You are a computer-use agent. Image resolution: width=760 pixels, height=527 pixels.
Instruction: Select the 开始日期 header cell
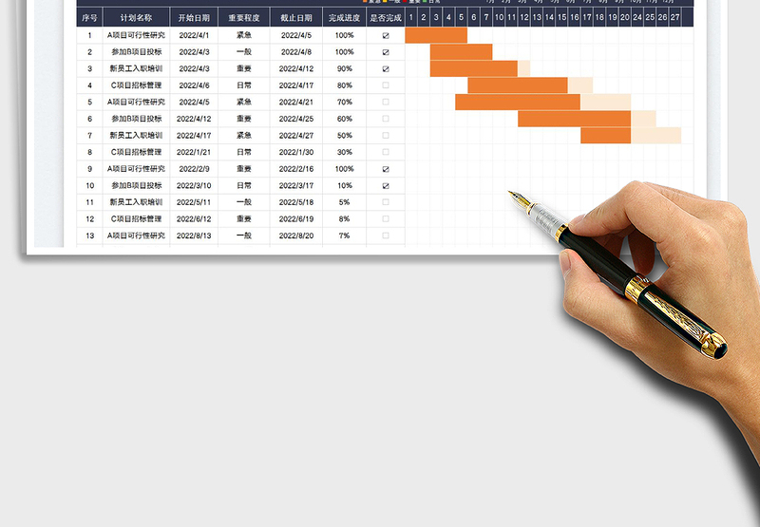coord(194,17)
